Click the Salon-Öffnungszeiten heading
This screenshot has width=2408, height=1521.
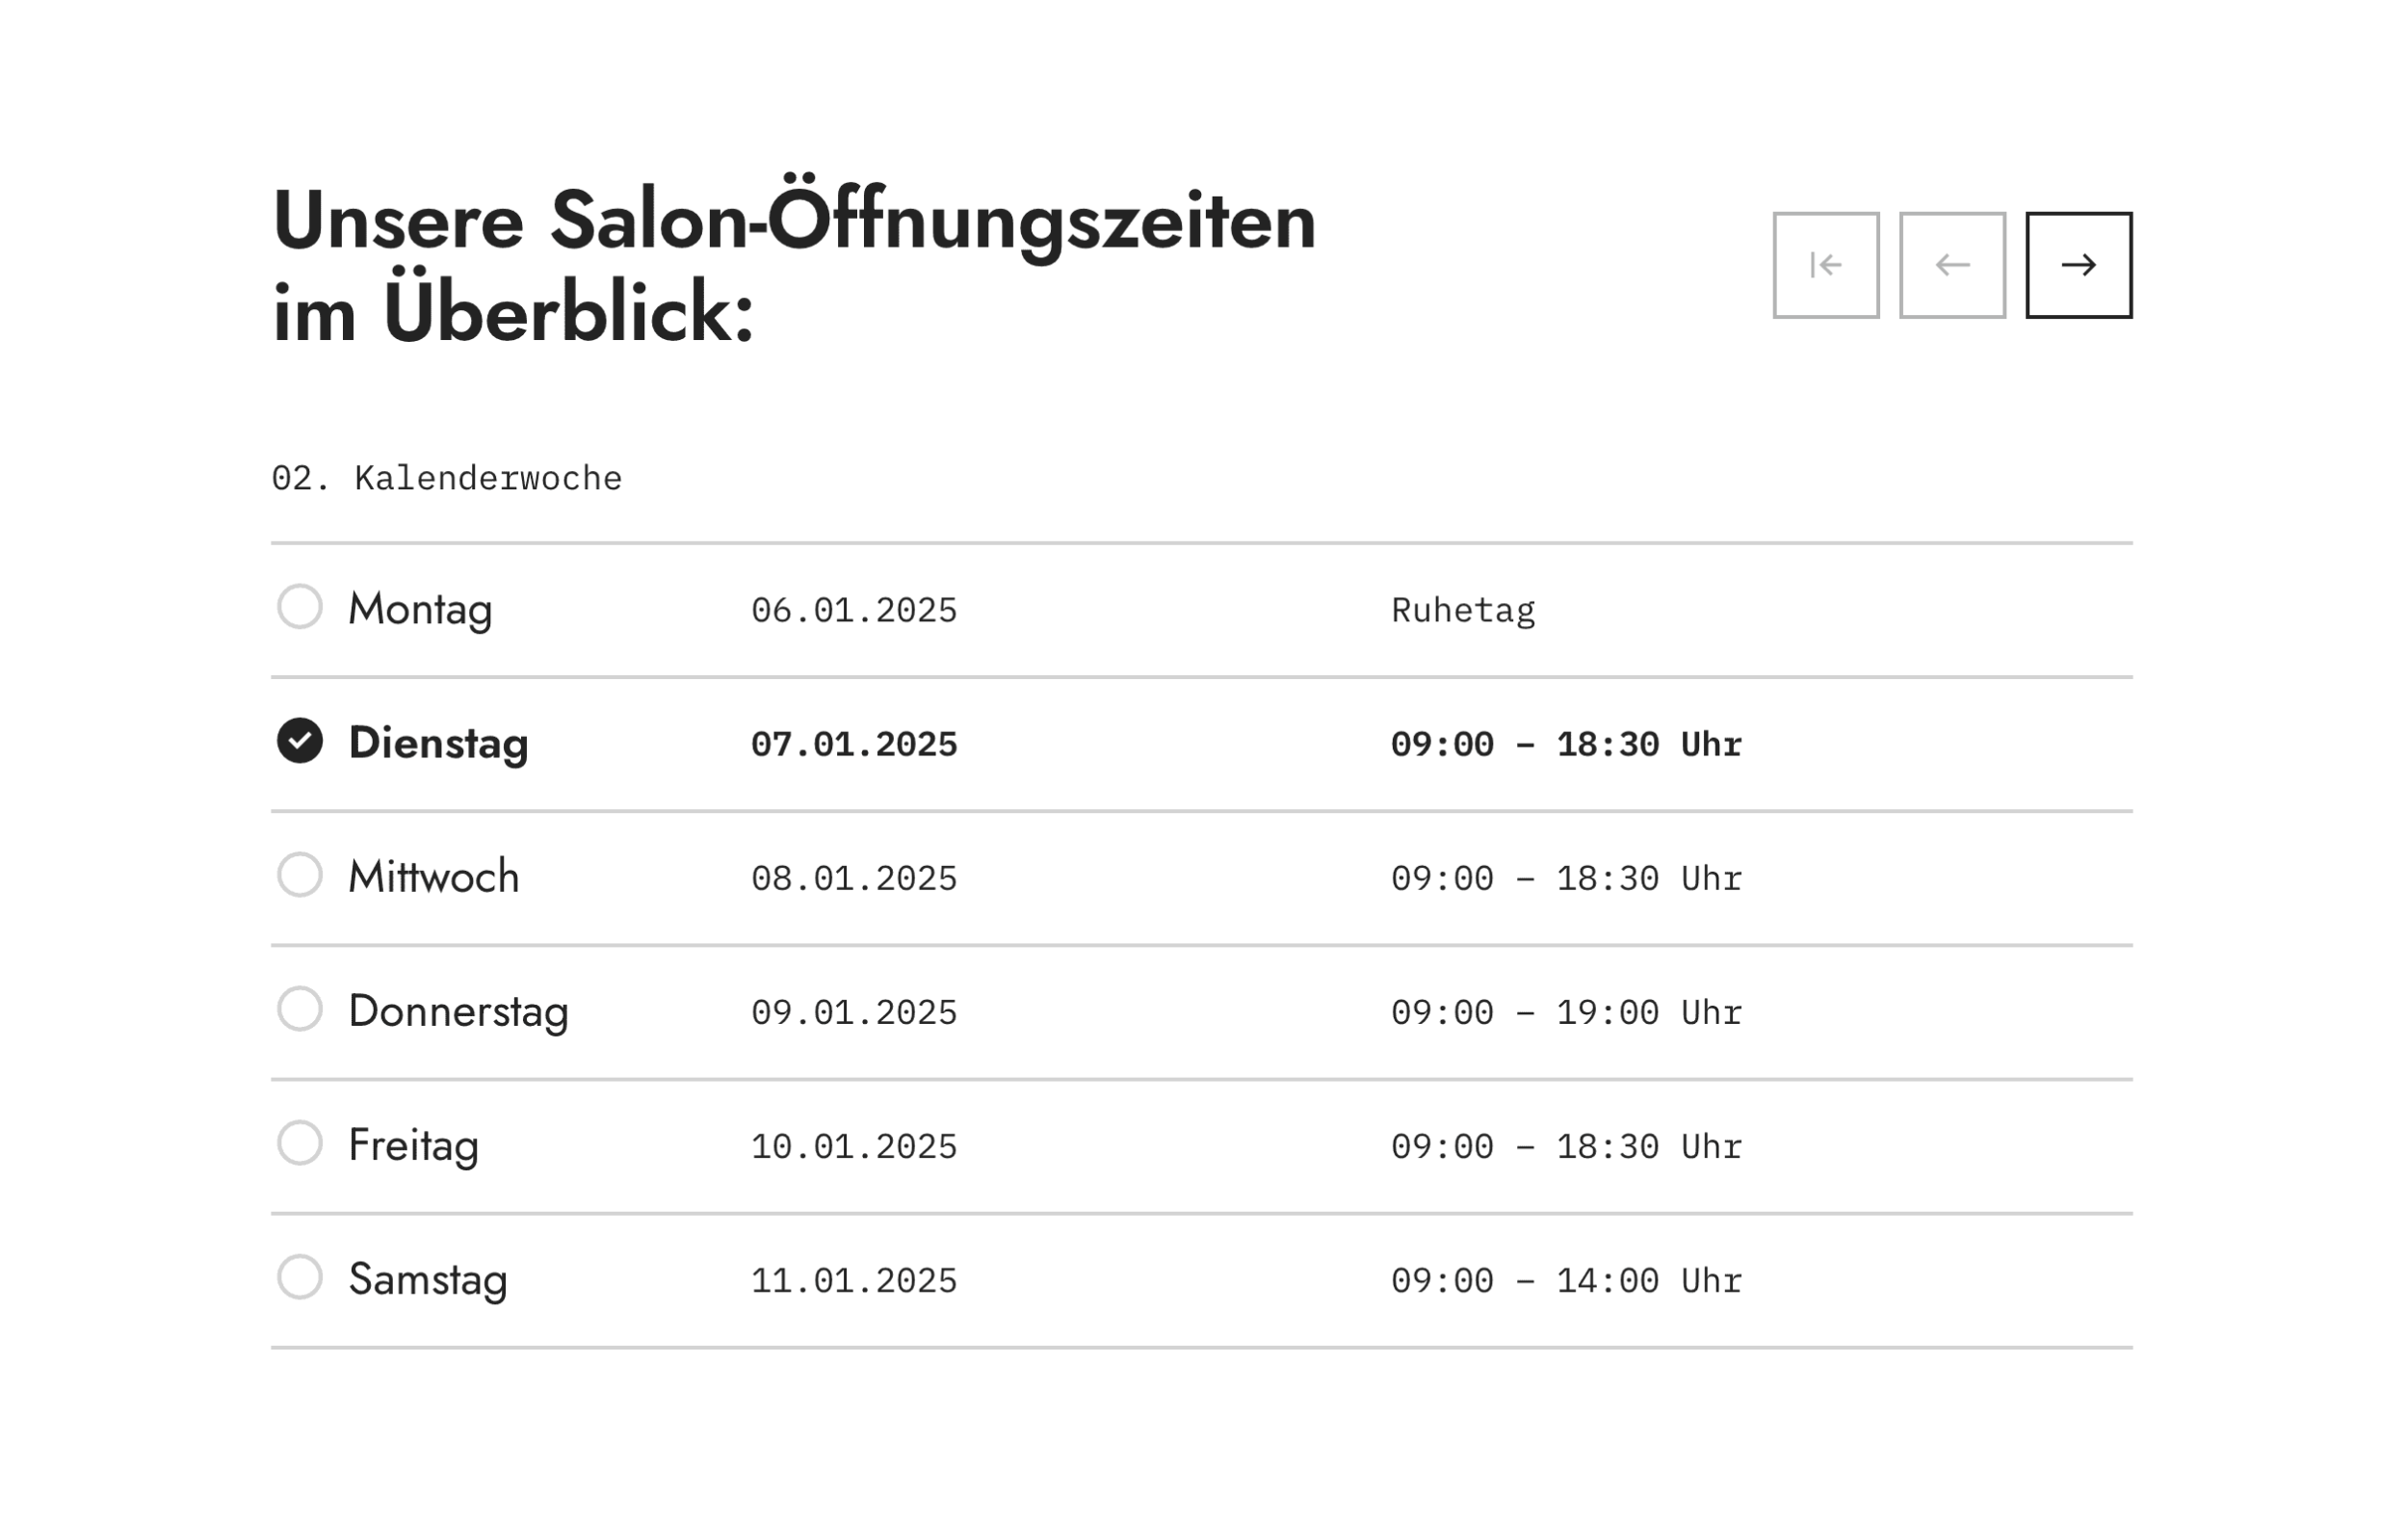794,265
